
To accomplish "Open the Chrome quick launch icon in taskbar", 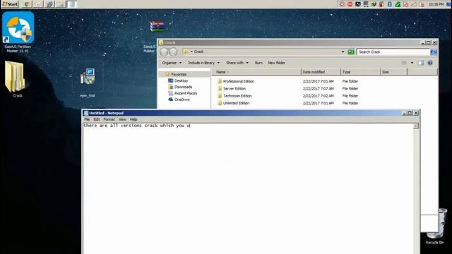I will 27,4.
